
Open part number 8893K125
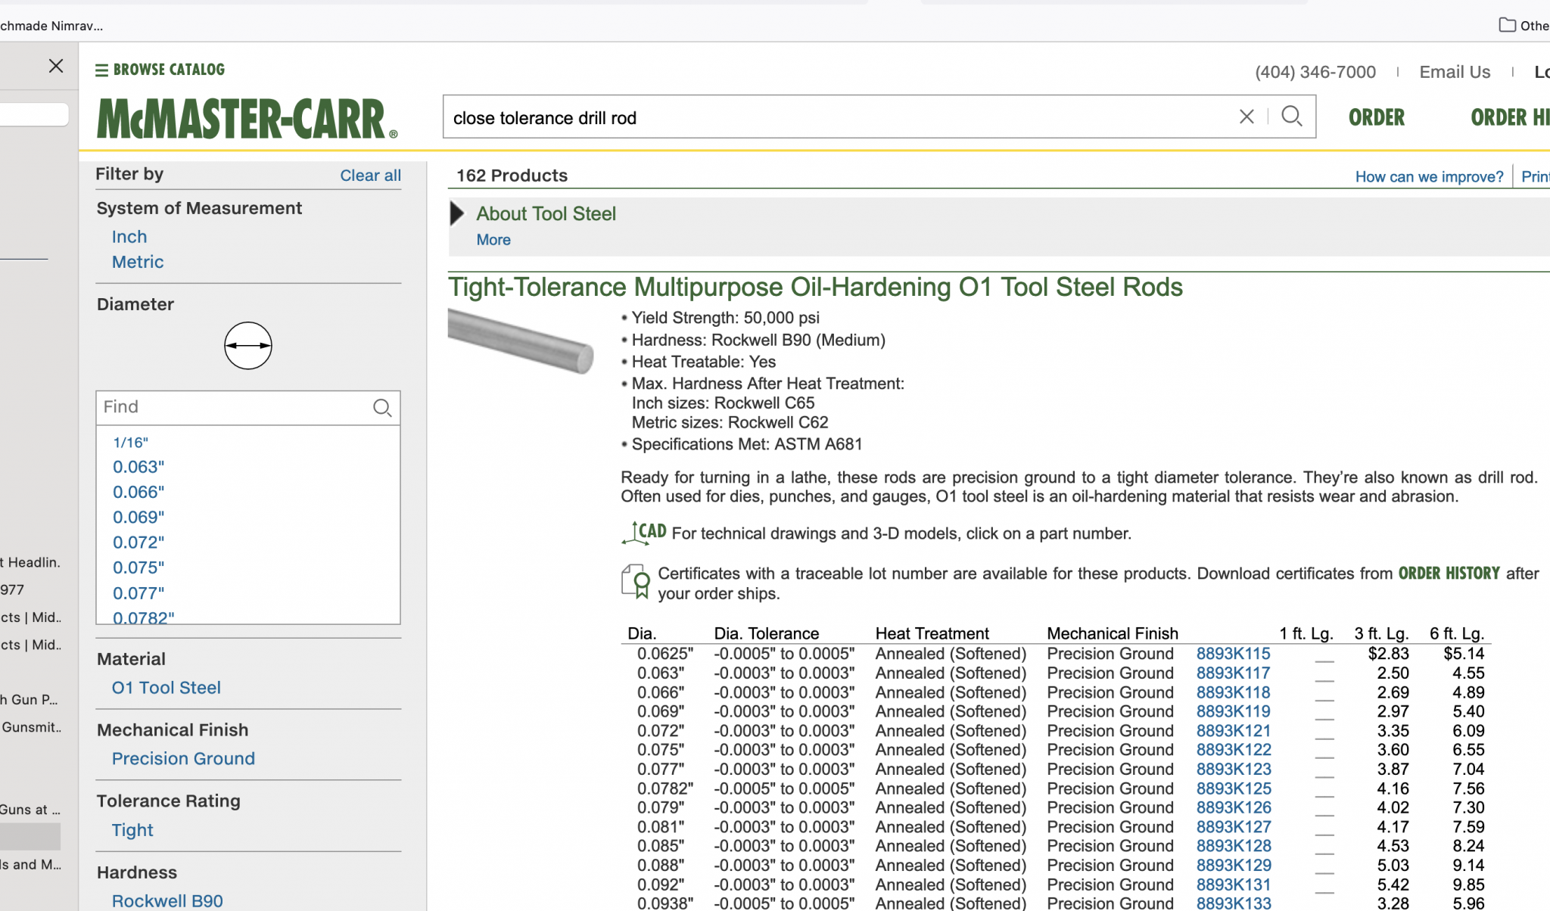click(1233, 788)
